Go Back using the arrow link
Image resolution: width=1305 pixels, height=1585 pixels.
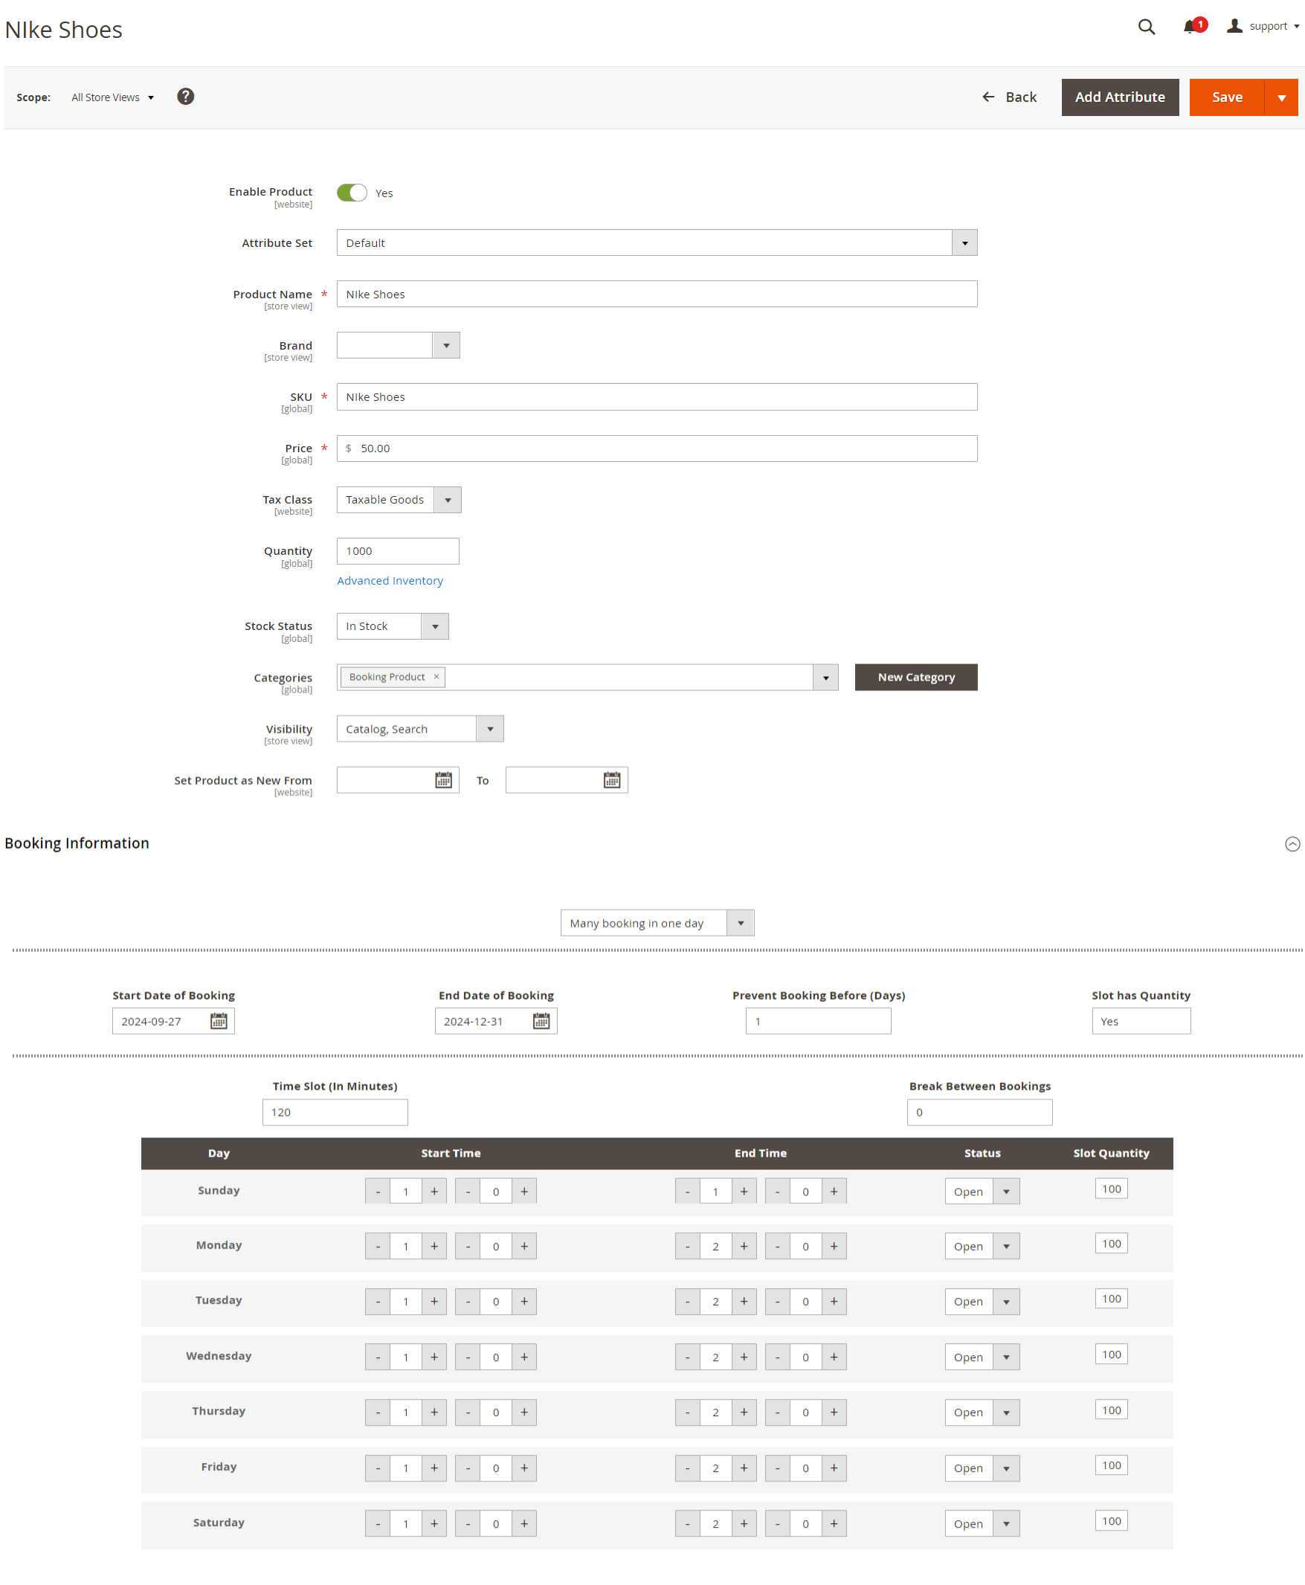click(1010, 97)
